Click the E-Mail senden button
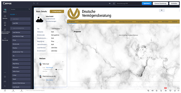 click(57, 11)
